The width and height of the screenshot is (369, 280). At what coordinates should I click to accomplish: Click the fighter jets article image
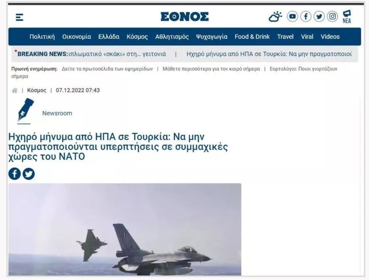(x=125, y=229)
